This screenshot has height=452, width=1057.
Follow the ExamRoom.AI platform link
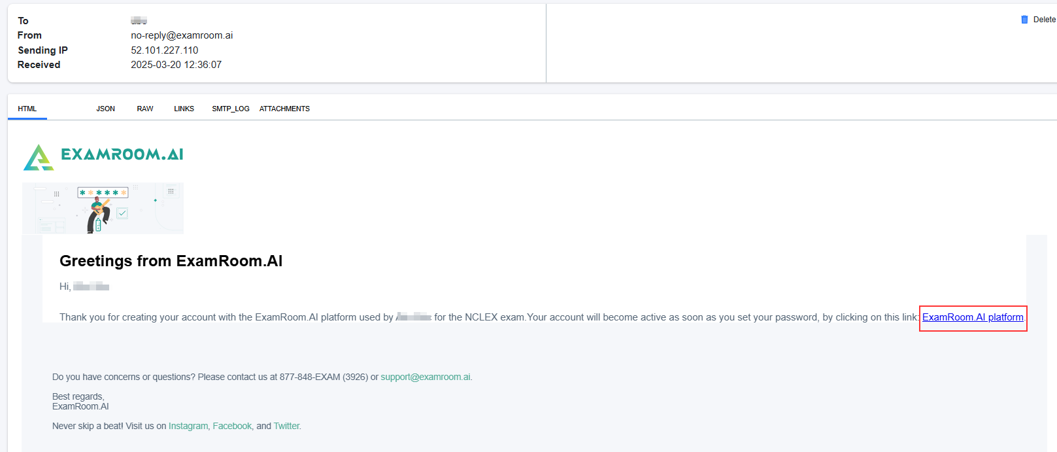pos(973,317)
